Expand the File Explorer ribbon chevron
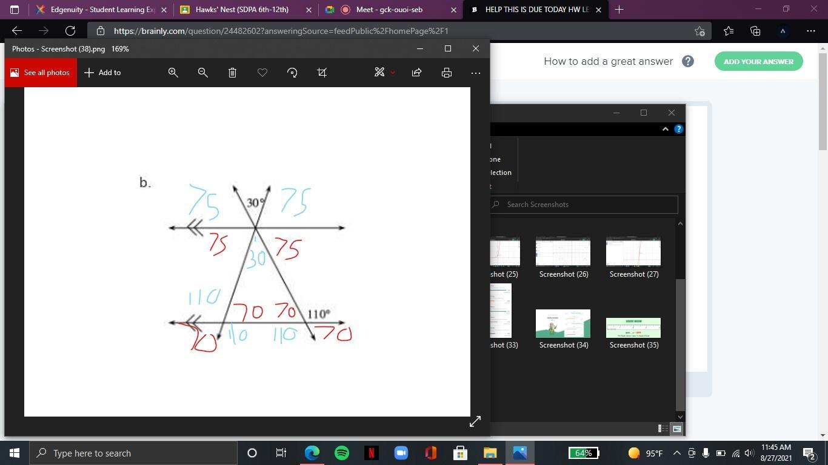This screenshot has width=828, height=465. click(665, 129)
